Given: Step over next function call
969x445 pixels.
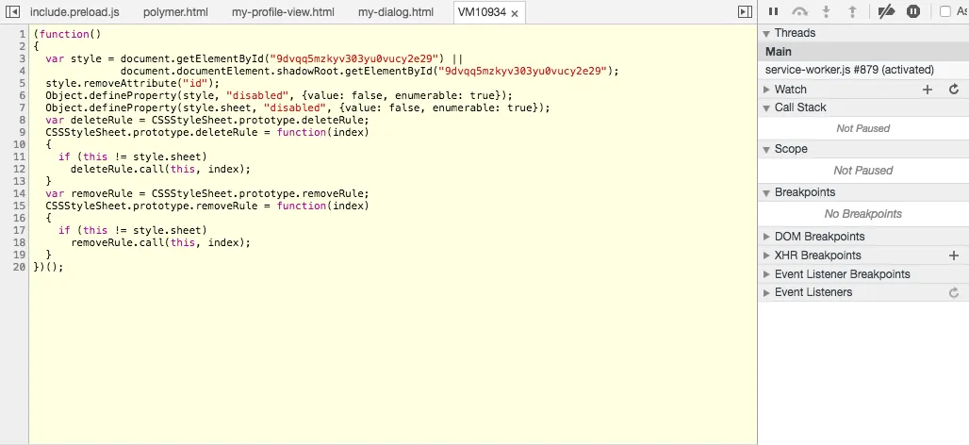Looking at the screenshot, I should click(799, 11).
